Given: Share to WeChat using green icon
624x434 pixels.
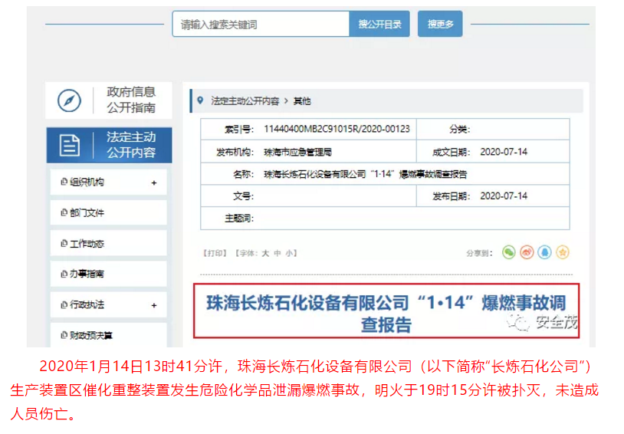Looking at the screenshot, I should pyautogui.click(x=508, y=252).
